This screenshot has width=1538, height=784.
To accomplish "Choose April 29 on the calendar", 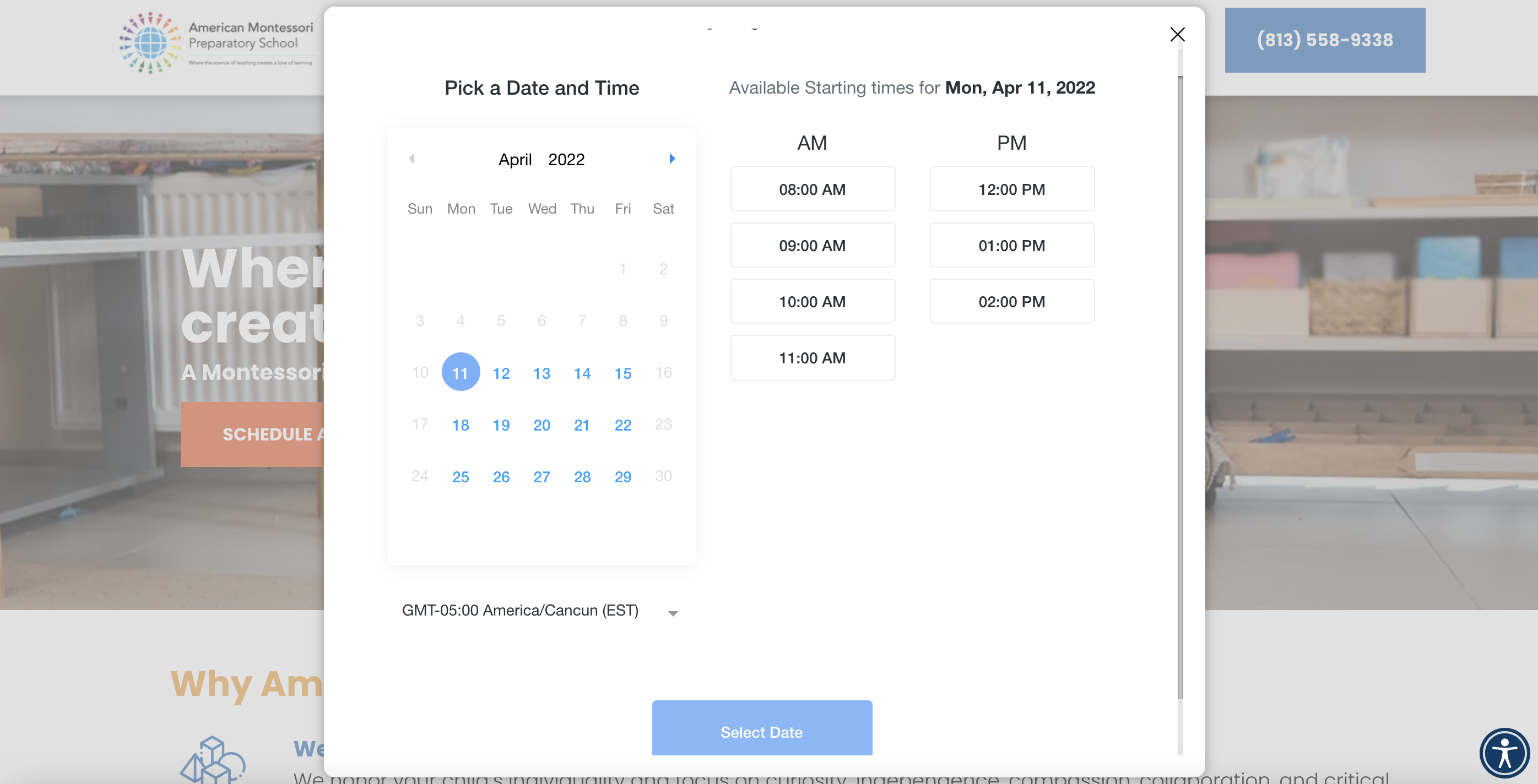I will pyautogui.click(x=622, y=477).
